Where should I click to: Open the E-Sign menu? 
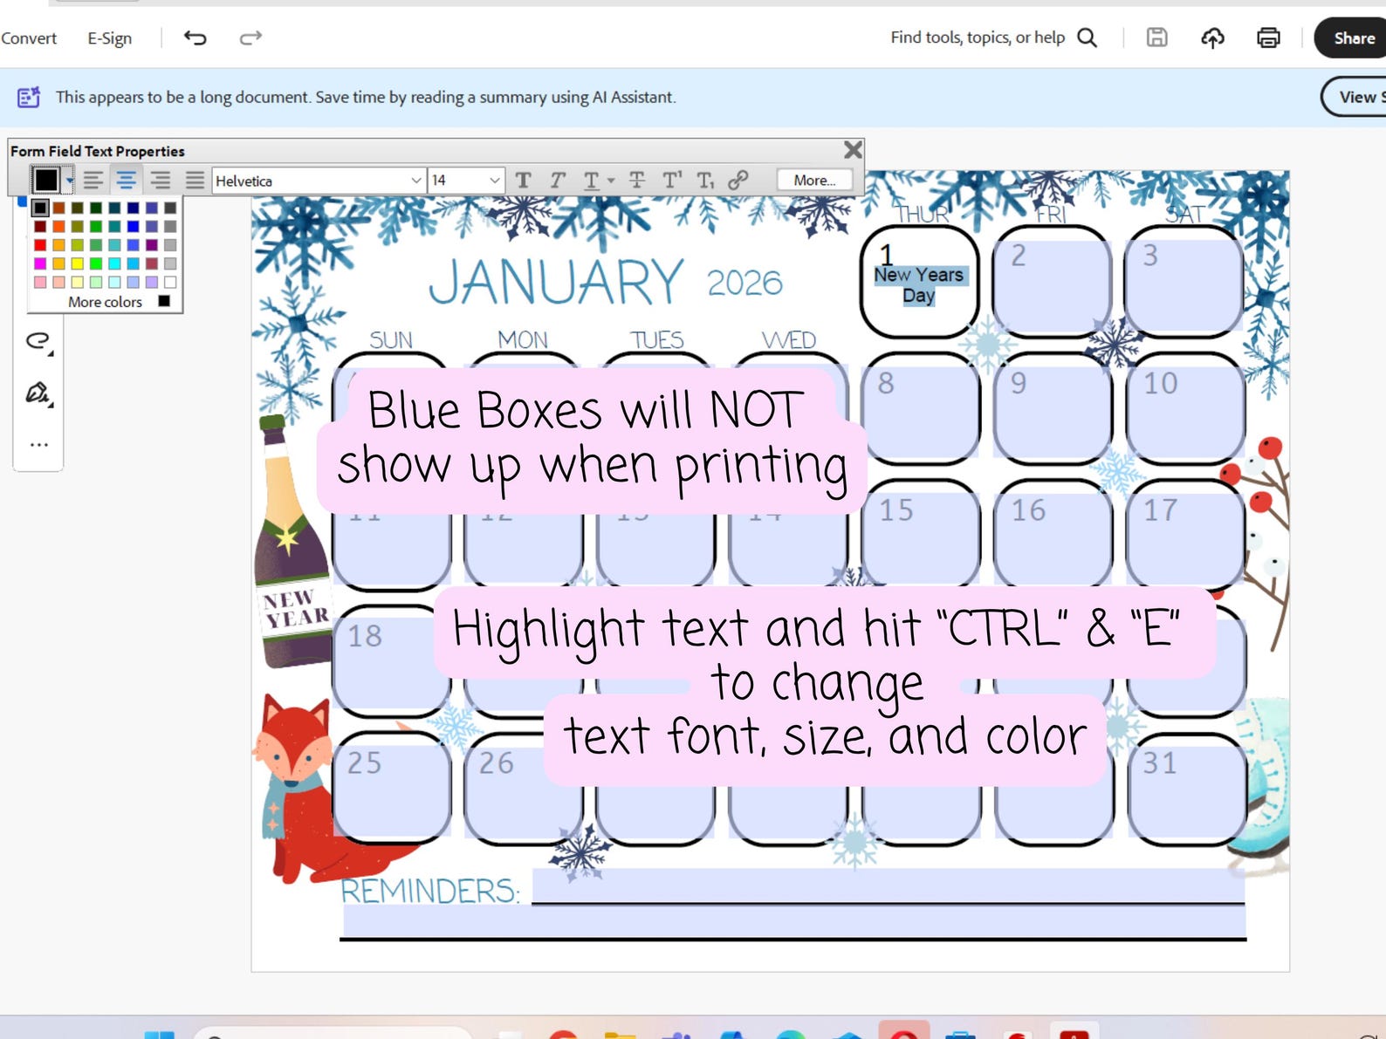pyautogui.click(x=109, y=38)
